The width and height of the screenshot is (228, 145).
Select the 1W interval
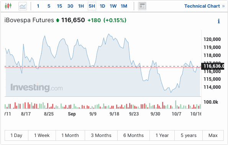point(113,6)
